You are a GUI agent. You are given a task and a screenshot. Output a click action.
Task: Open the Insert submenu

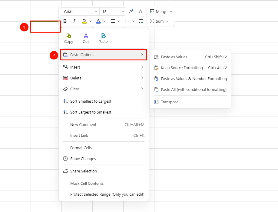pyautogui.click(x=104, y=67)
